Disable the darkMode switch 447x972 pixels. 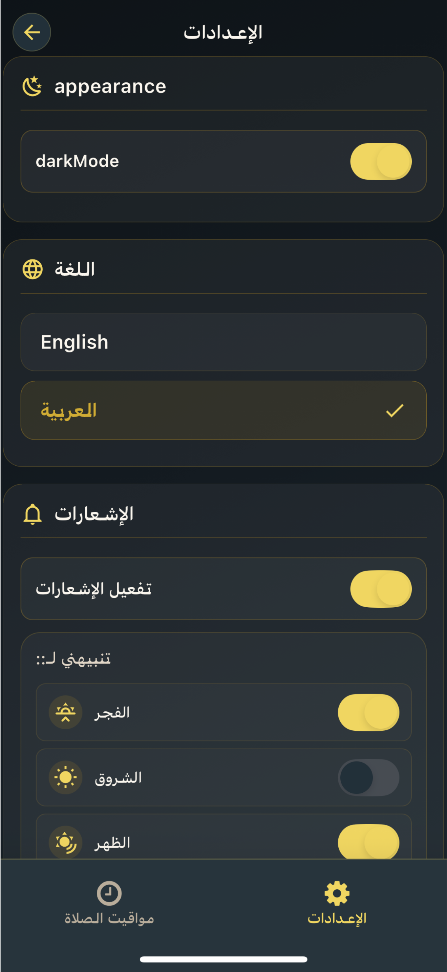381,161
